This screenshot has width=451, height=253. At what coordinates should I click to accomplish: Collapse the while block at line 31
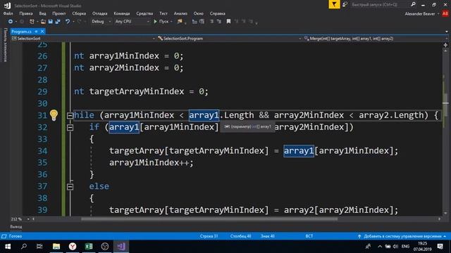[x=70, y=115]
